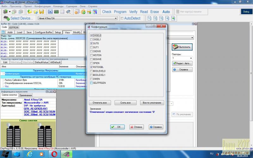
Task: Click the window with arrow toolbar icon
Action: (95, 12)
